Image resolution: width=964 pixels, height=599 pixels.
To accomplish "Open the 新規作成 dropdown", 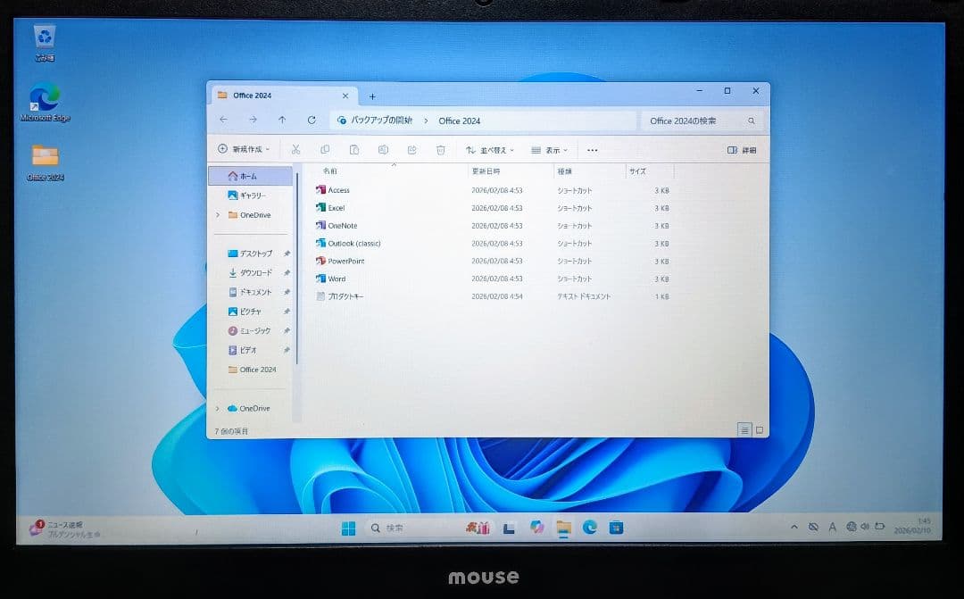I will click(245, 150).
